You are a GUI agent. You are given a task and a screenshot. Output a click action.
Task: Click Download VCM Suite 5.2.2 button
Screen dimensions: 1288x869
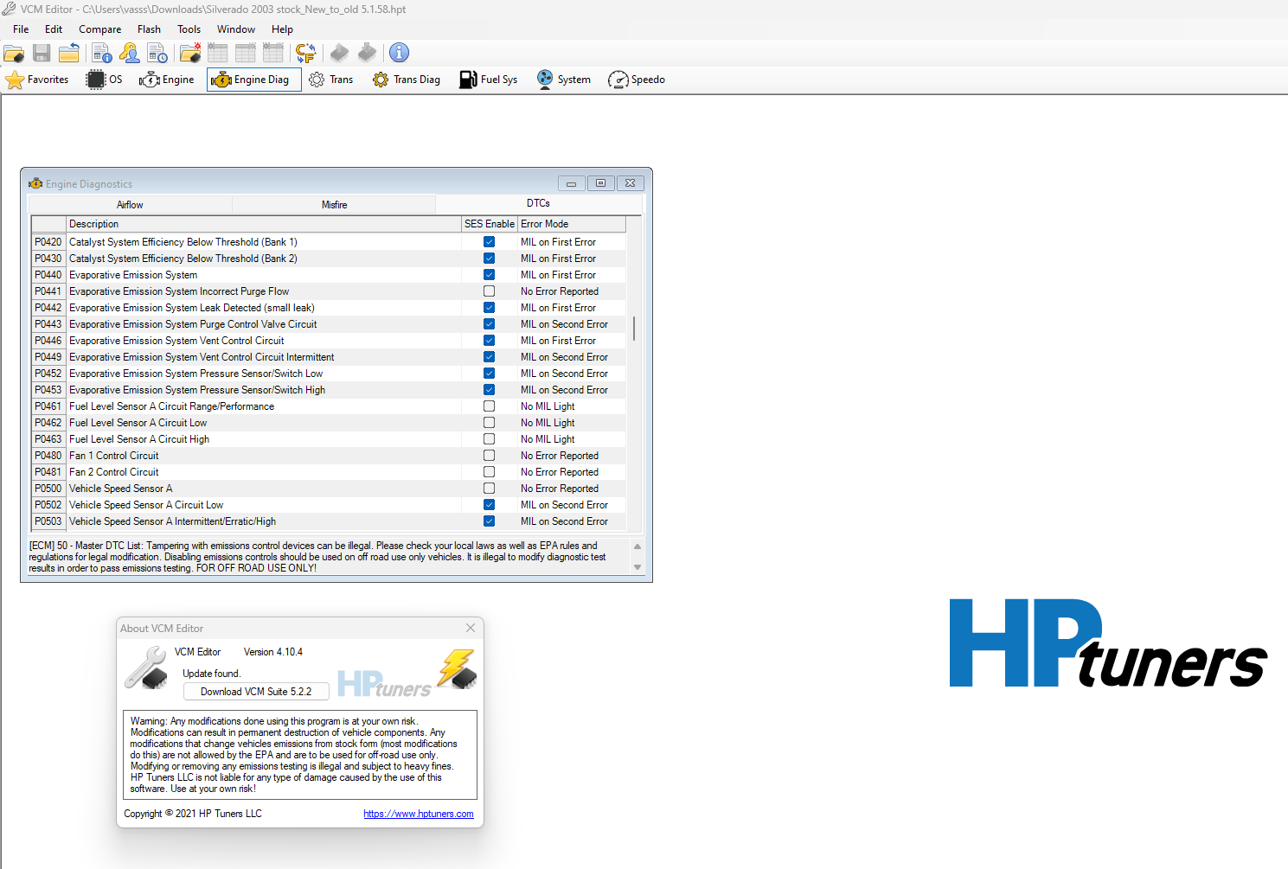pyautogui.click(x=256, y=692)
